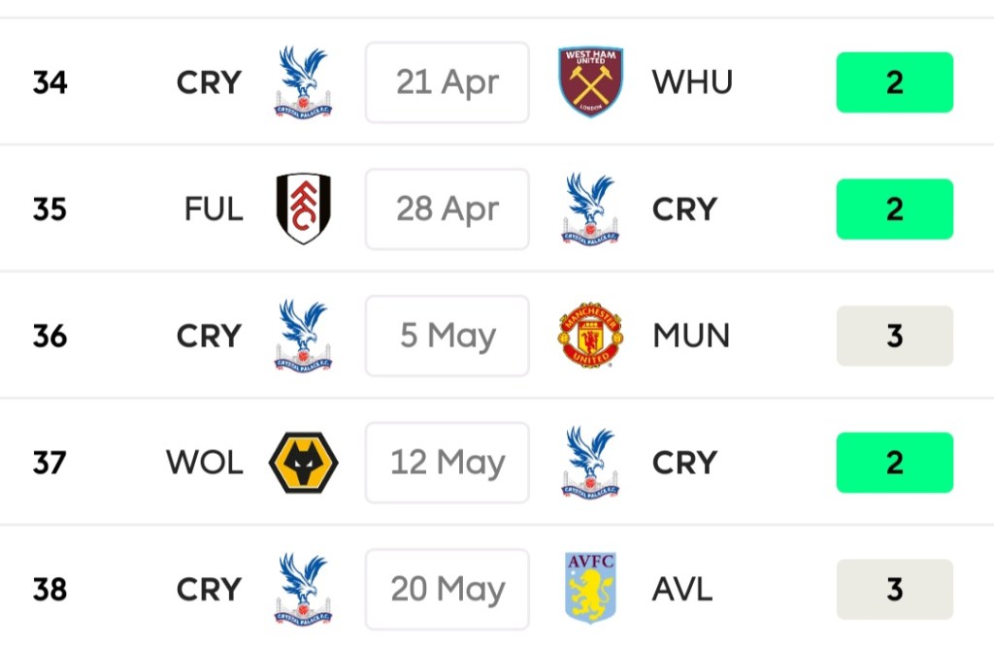Click the WOL team abbreviation
The height and width of the screenshot is (646, 994).
click(204, 463)
